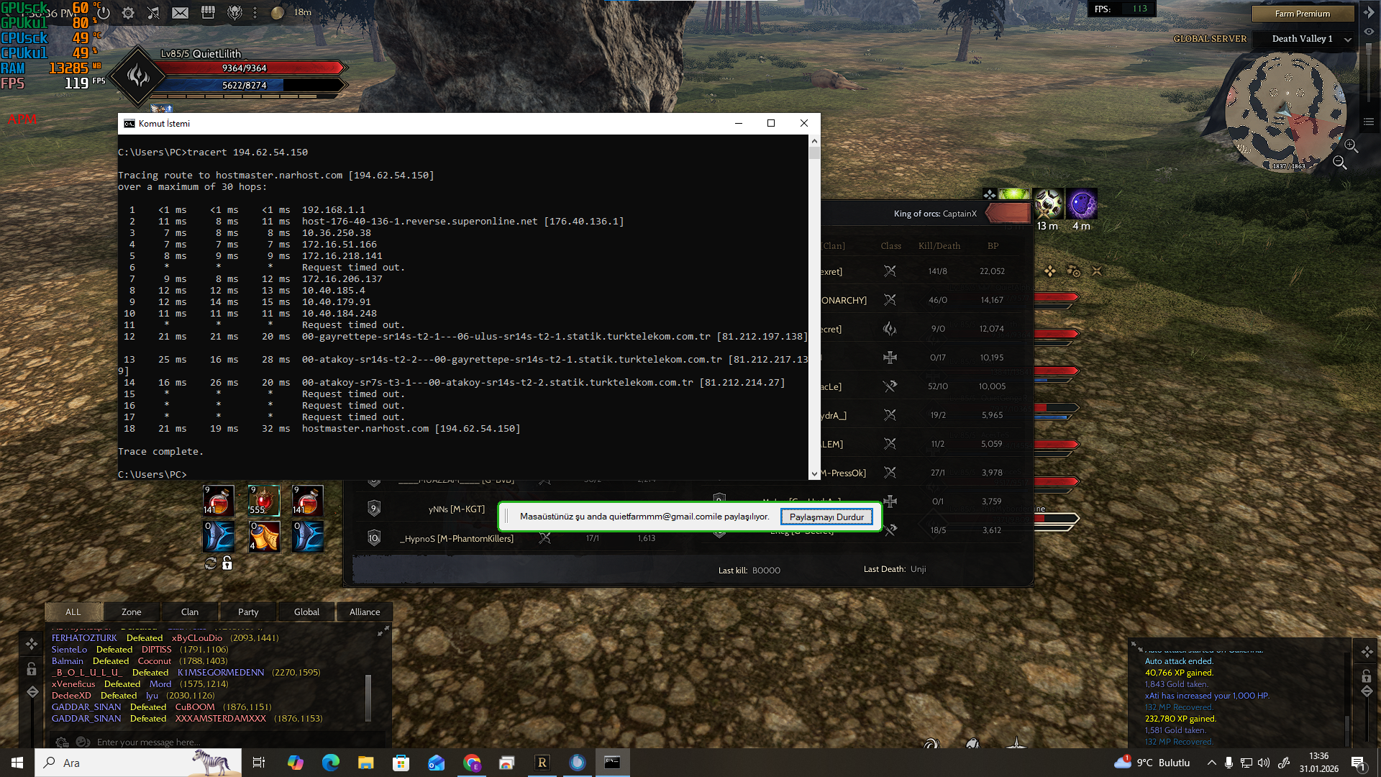
Task: Click the down arrow on Komut İstemi scrollbar
Action: 814,474
